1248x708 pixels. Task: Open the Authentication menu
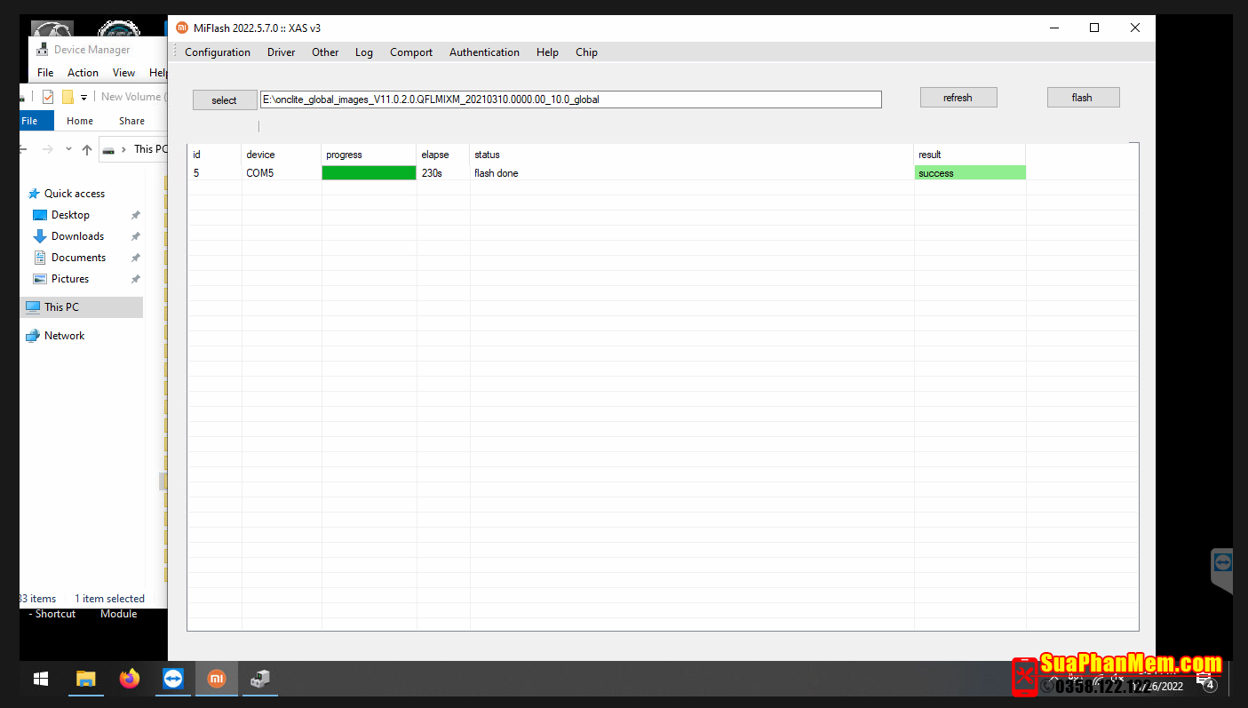tap(484, 52)
